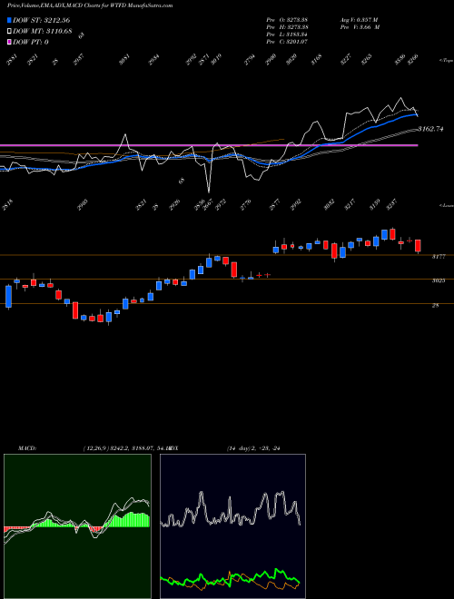Image resolution: width=454 pixels, height=599 pixels.
Task: Click the magenta horizontal DOW PT line
Action: click(x=209, y=145)
